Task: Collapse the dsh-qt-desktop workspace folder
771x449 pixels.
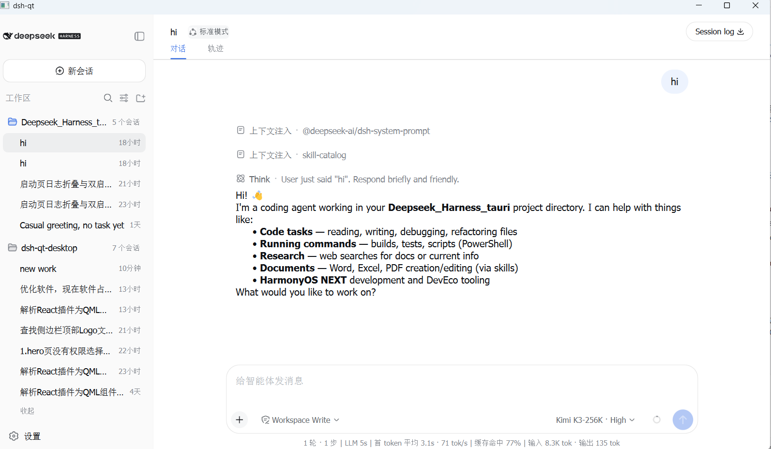Action: point(74,248)
